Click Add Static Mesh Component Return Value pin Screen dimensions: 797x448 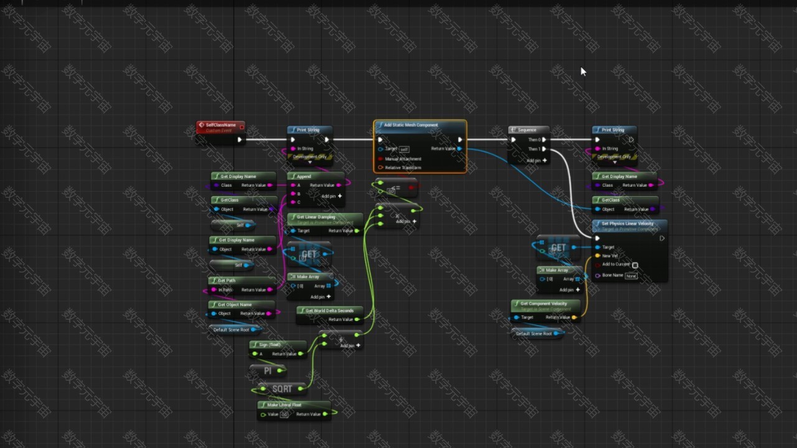pos(460,149)
